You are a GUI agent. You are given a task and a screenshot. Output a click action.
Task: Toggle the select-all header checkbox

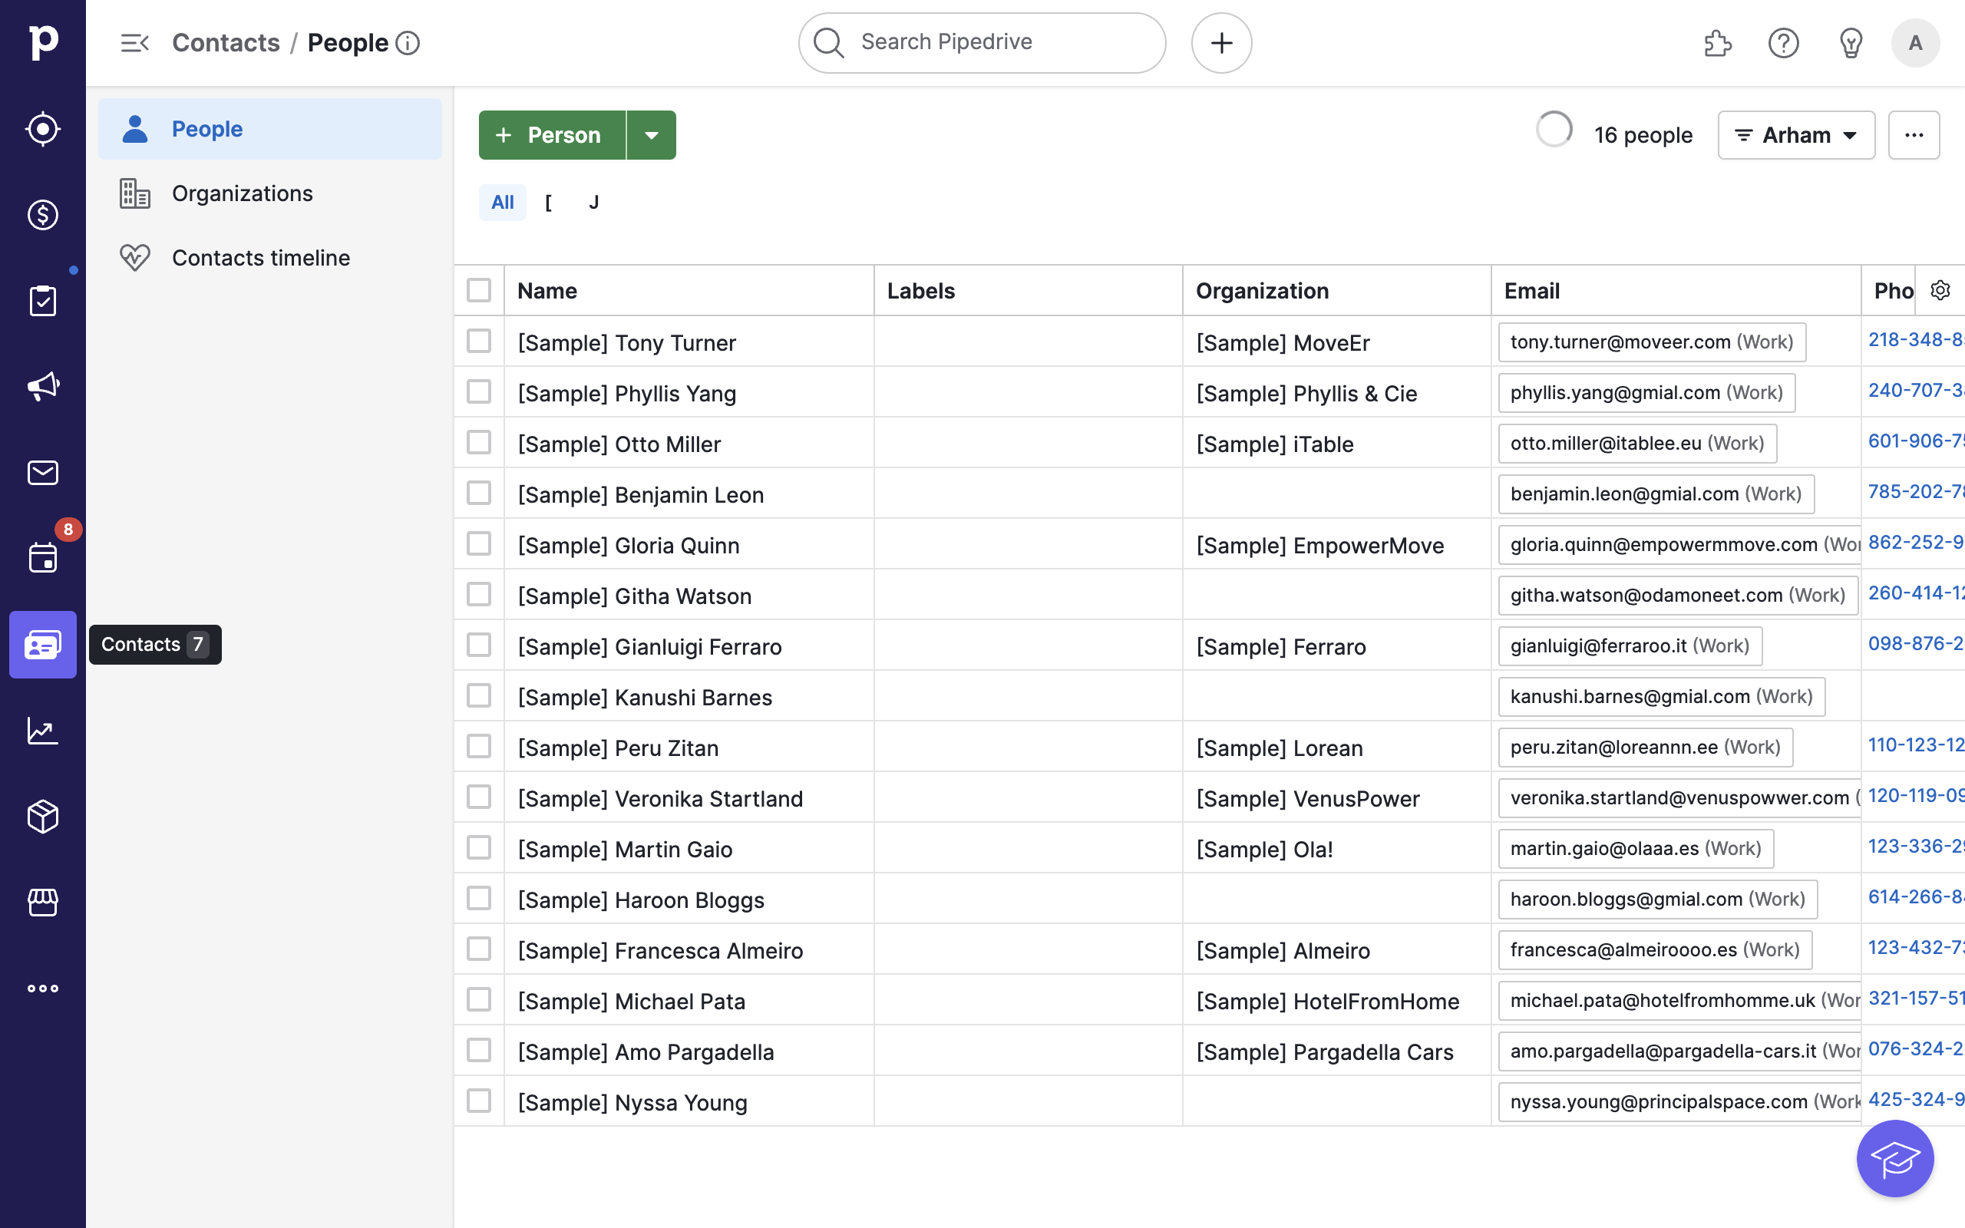479,290
